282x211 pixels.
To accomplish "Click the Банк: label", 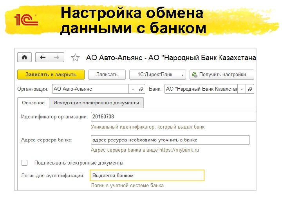I will pyautogui.click(x=155, y=89).
